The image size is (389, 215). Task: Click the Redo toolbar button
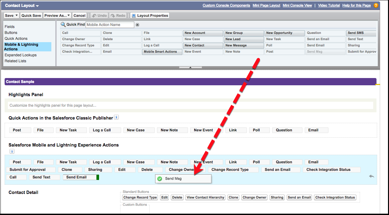[118, 15]
